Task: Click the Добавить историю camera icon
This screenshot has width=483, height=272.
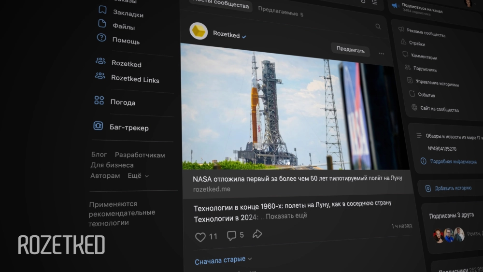Action: click(428, 188)
